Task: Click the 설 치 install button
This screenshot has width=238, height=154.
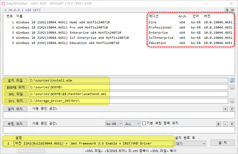Action: pyautogui.click(x=223, y=143)
